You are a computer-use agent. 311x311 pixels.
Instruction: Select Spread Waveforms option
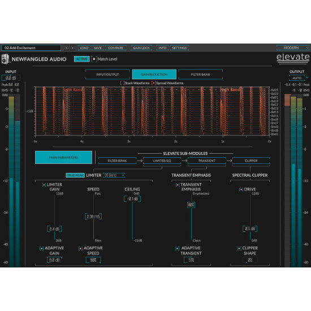click(x=154, y=83)
